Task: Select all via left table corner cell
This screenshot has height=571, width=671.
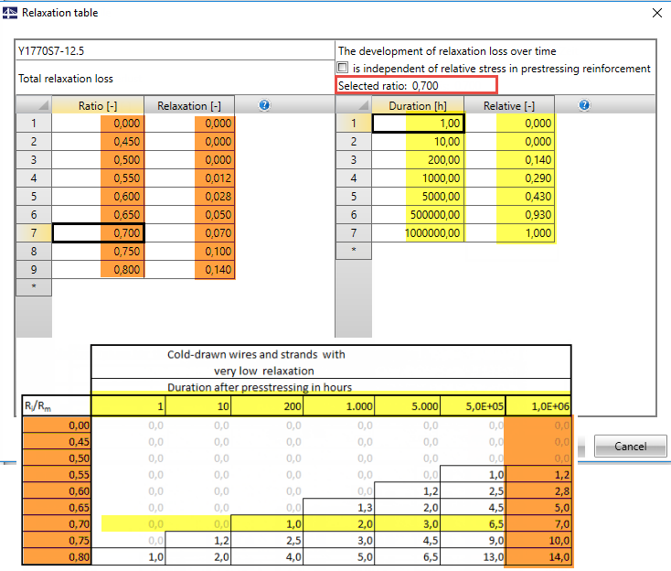Action: (34, 105)
